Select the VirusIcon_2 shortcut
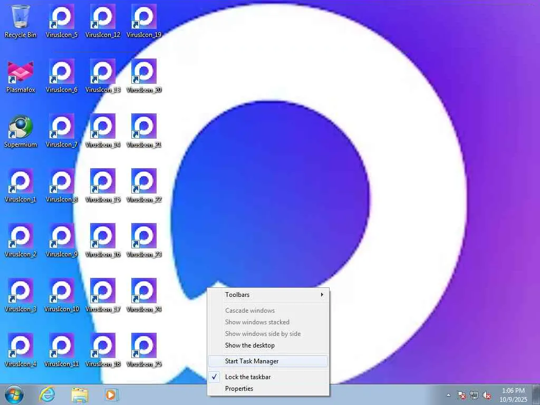Viewport: 540px width, 405px height. click(x=21, y=240)
